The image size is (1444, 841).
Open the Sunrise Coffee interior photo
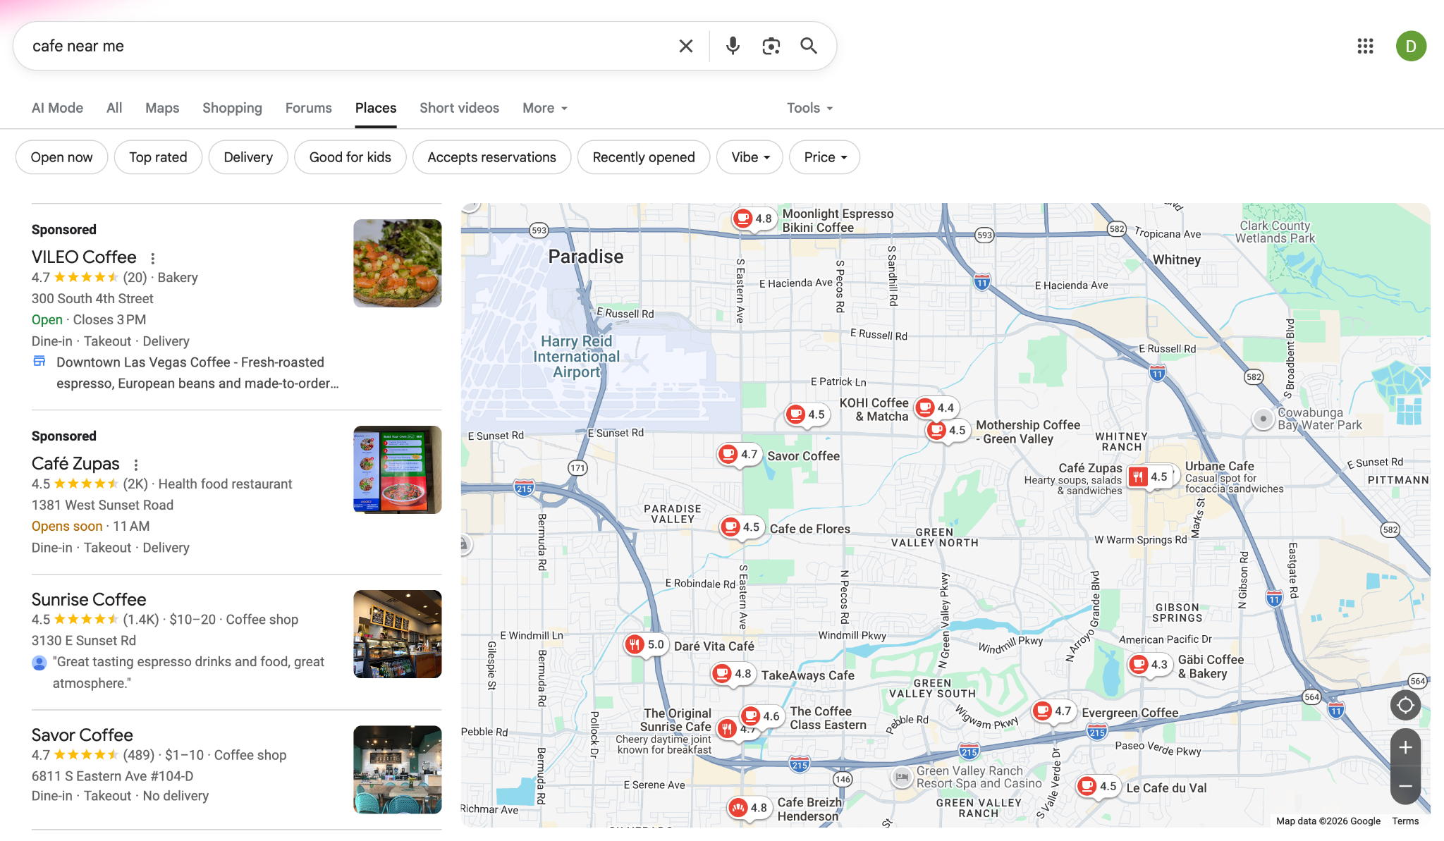pyautogui.click(x=398, y=634)
